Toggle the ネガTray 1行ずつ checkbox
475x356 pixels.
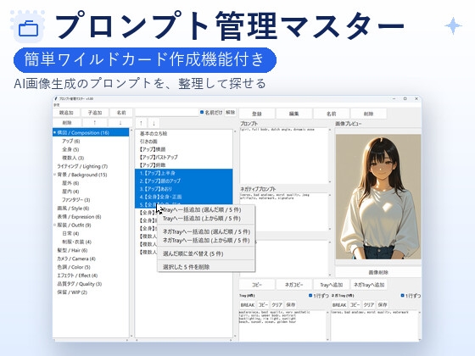coord(403,296)
